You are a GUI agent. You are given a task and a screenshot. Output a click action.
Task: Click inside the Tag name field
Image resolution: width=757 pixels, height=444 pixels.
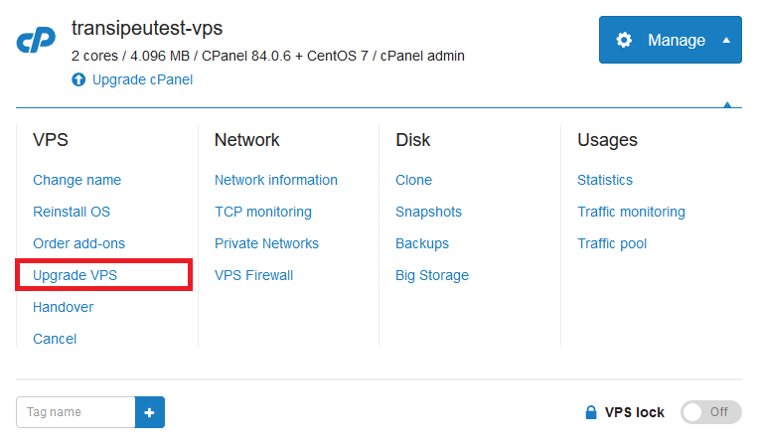[x=76, y=412]
